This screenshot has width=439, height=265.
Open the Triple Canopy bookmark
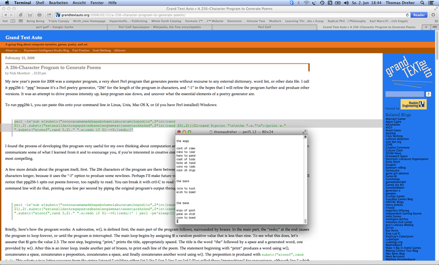pos(59,21)
